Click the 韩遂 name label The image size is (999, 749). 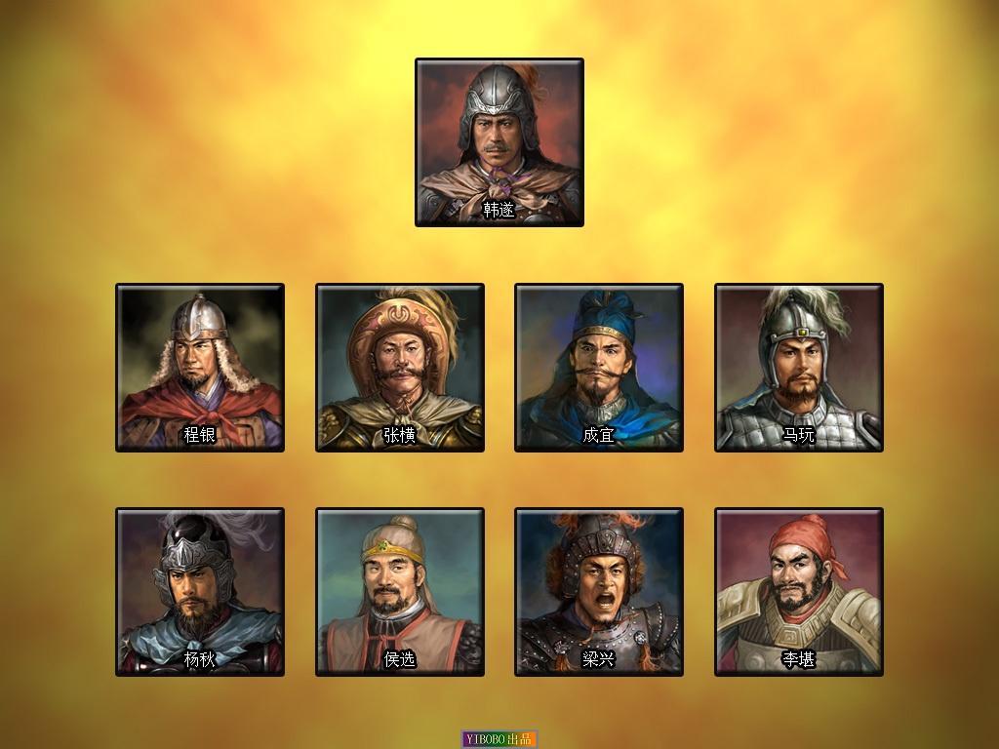pos(499,209)
